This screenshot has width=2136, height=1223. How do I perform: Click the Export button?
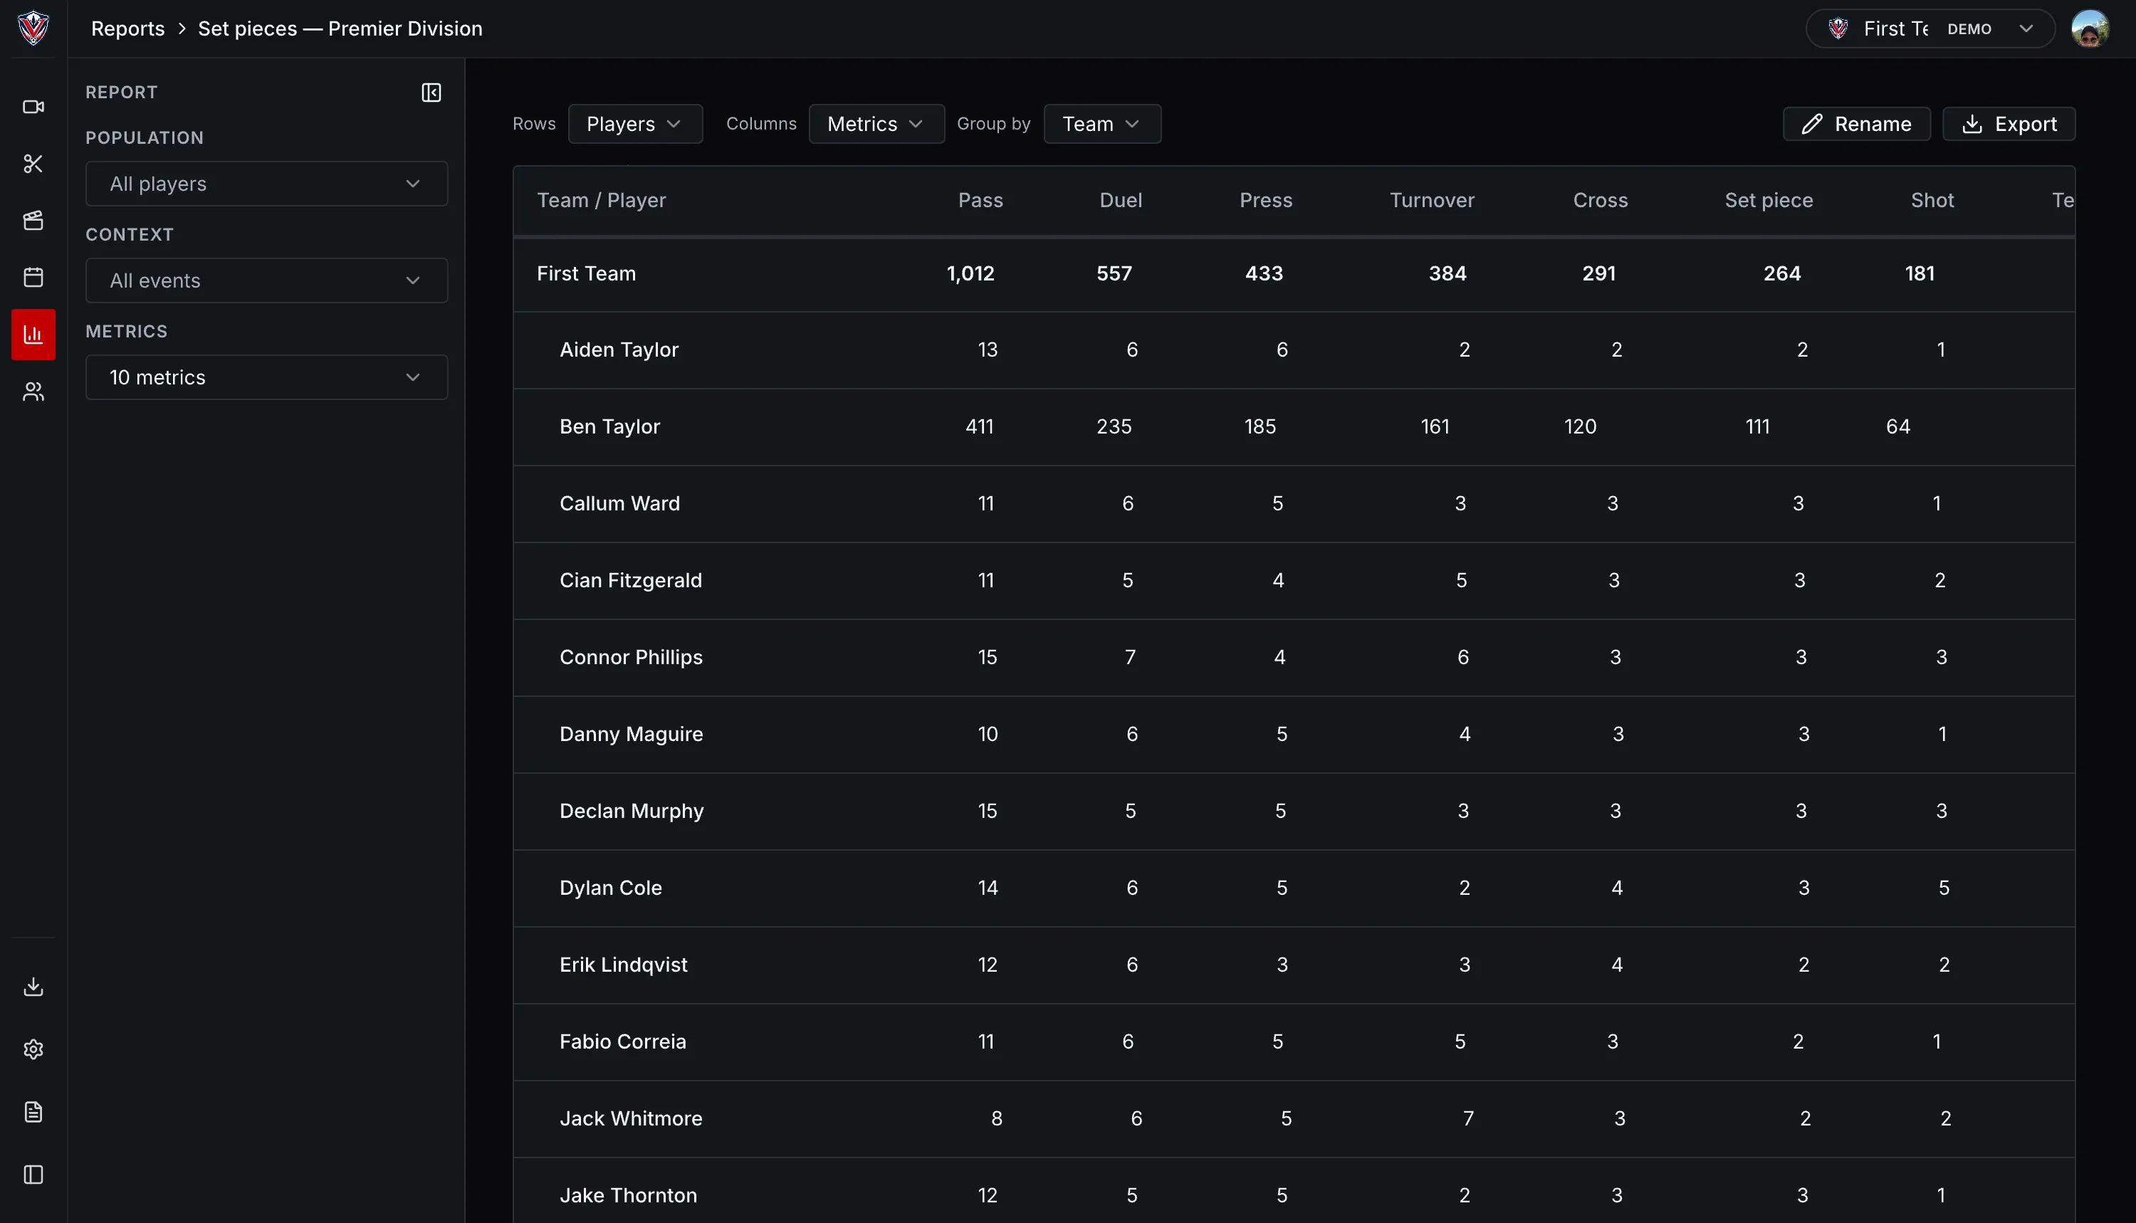coord(2009,123)
